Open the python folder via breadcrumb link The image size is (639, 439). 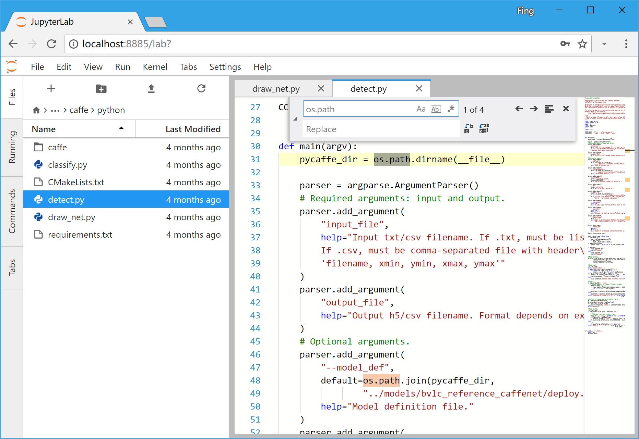click(111, 110)
